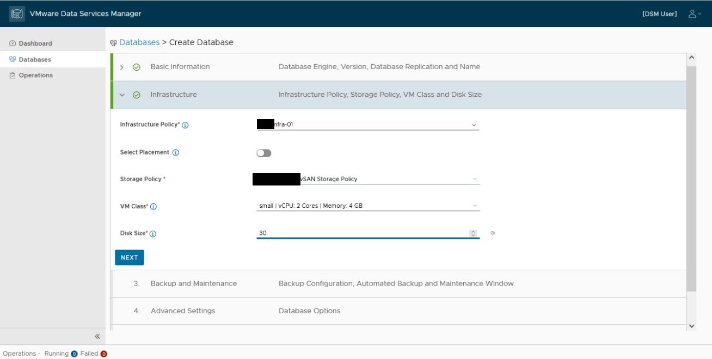Image resolution: width=712 pixels, height=359 pixels.
Task: Open Operations in the sidebar
Action: pos(53,76)
